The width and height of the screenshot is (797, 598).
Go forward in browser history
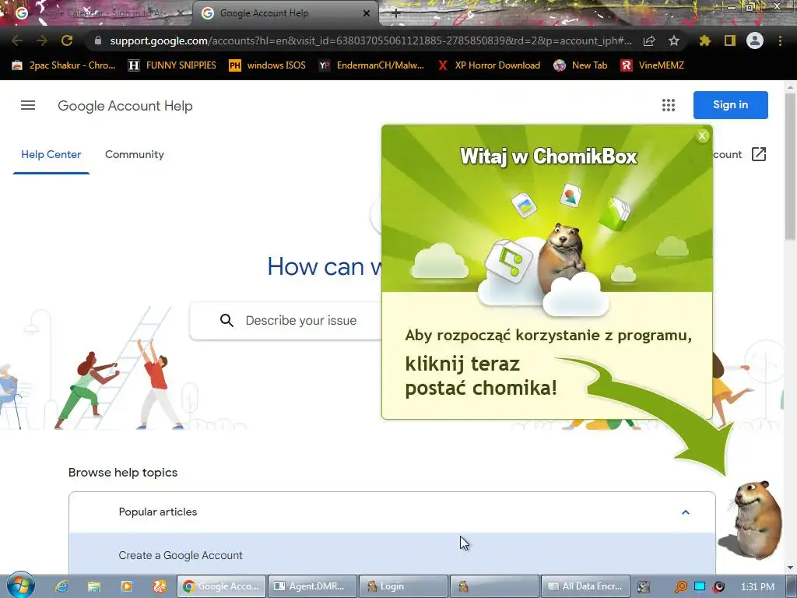[42, 40]
